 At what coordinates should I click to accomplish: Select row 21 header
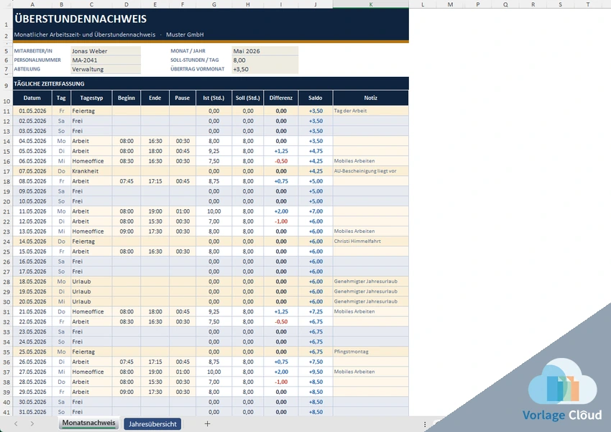[6, 211]
